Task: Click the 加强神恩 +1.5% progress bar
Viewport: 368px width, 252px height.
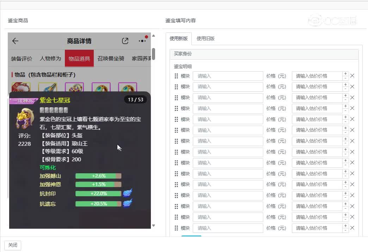Action: 98,184
